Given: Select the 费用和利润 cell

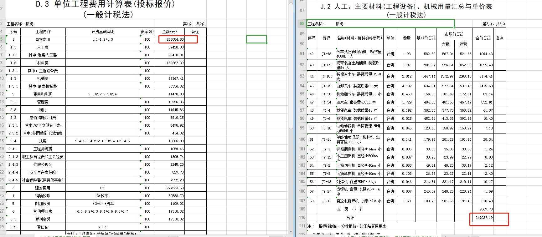Looking at the screenshot, I should (x=43, y=94).
